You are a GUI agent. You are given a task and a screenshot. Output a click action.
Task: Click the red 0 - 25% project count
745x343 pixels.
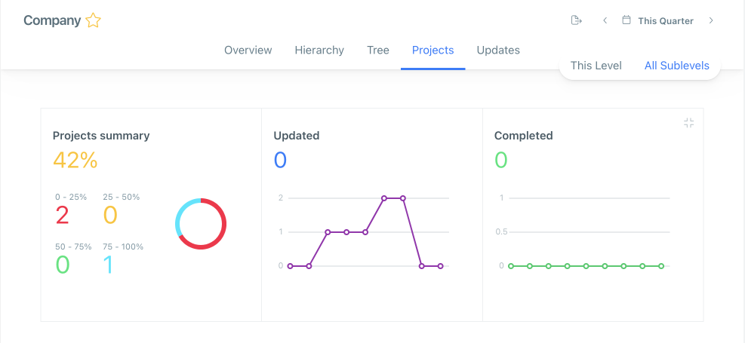pyautogui.click(x=62, y=216)
